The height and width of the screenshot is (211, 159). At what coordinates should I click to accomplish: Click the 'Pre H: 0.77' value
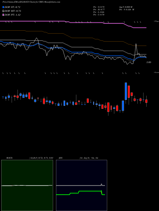pos(99,10)
